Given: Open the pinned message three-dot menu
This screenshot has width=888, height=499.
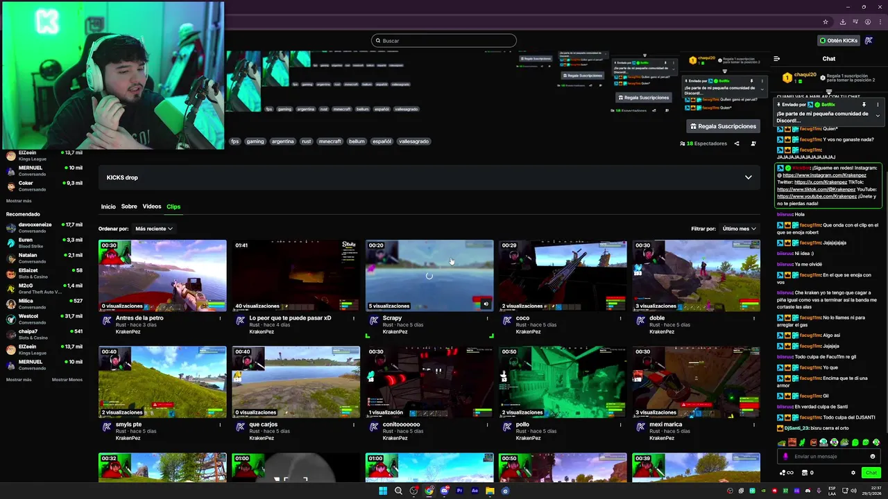Looking at the screenshot, I should click(x=878, y=105).
